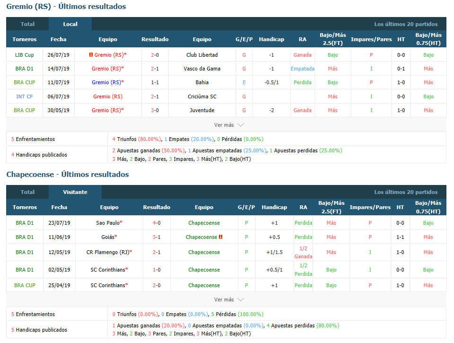Screen dimensions: 454x343
Task: Click 'Los últimos 20 partidos' in Chapecoense section
Action: tap(406, 192)
